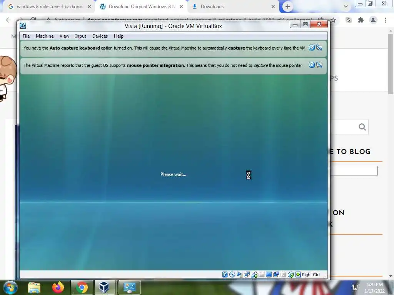Click the mouse integration status icon

(x=291, y=275)
